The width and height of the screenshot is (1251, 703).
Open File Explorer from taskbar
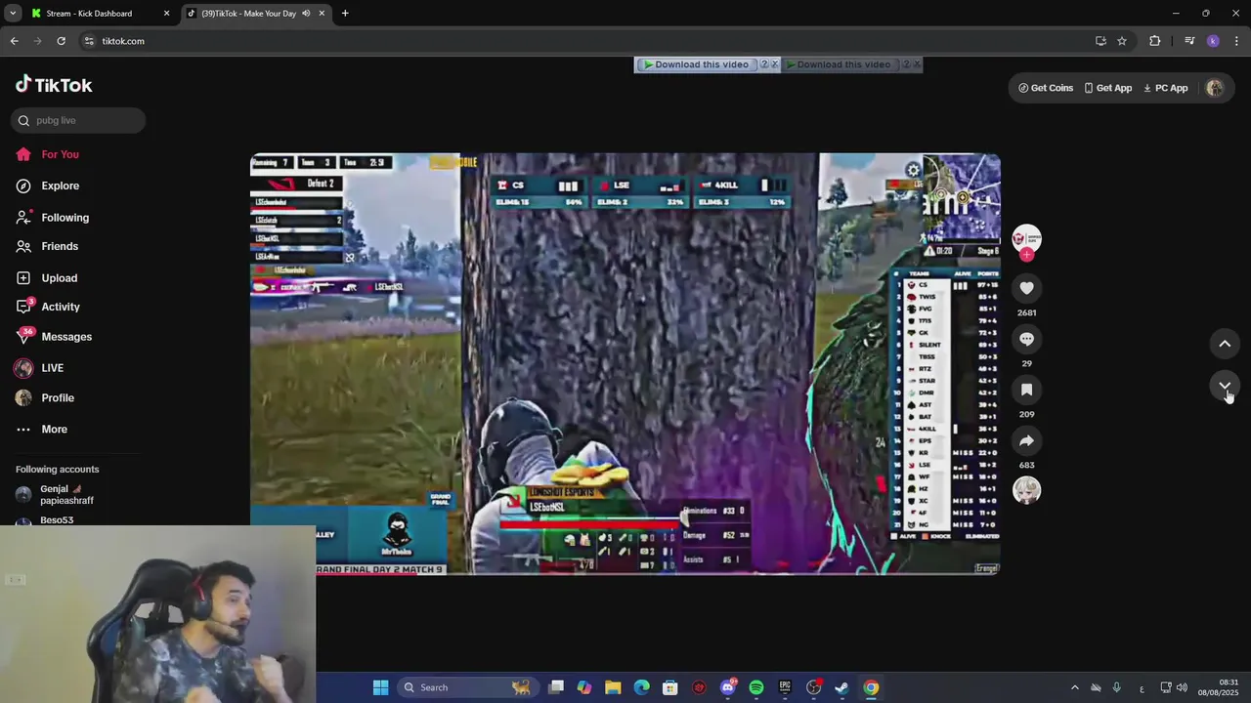pyautogui.click(x=613, y=687)
